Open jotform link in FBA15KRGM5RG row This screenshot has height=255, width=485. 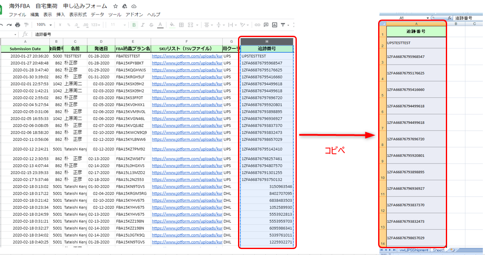tap(187, 194)
